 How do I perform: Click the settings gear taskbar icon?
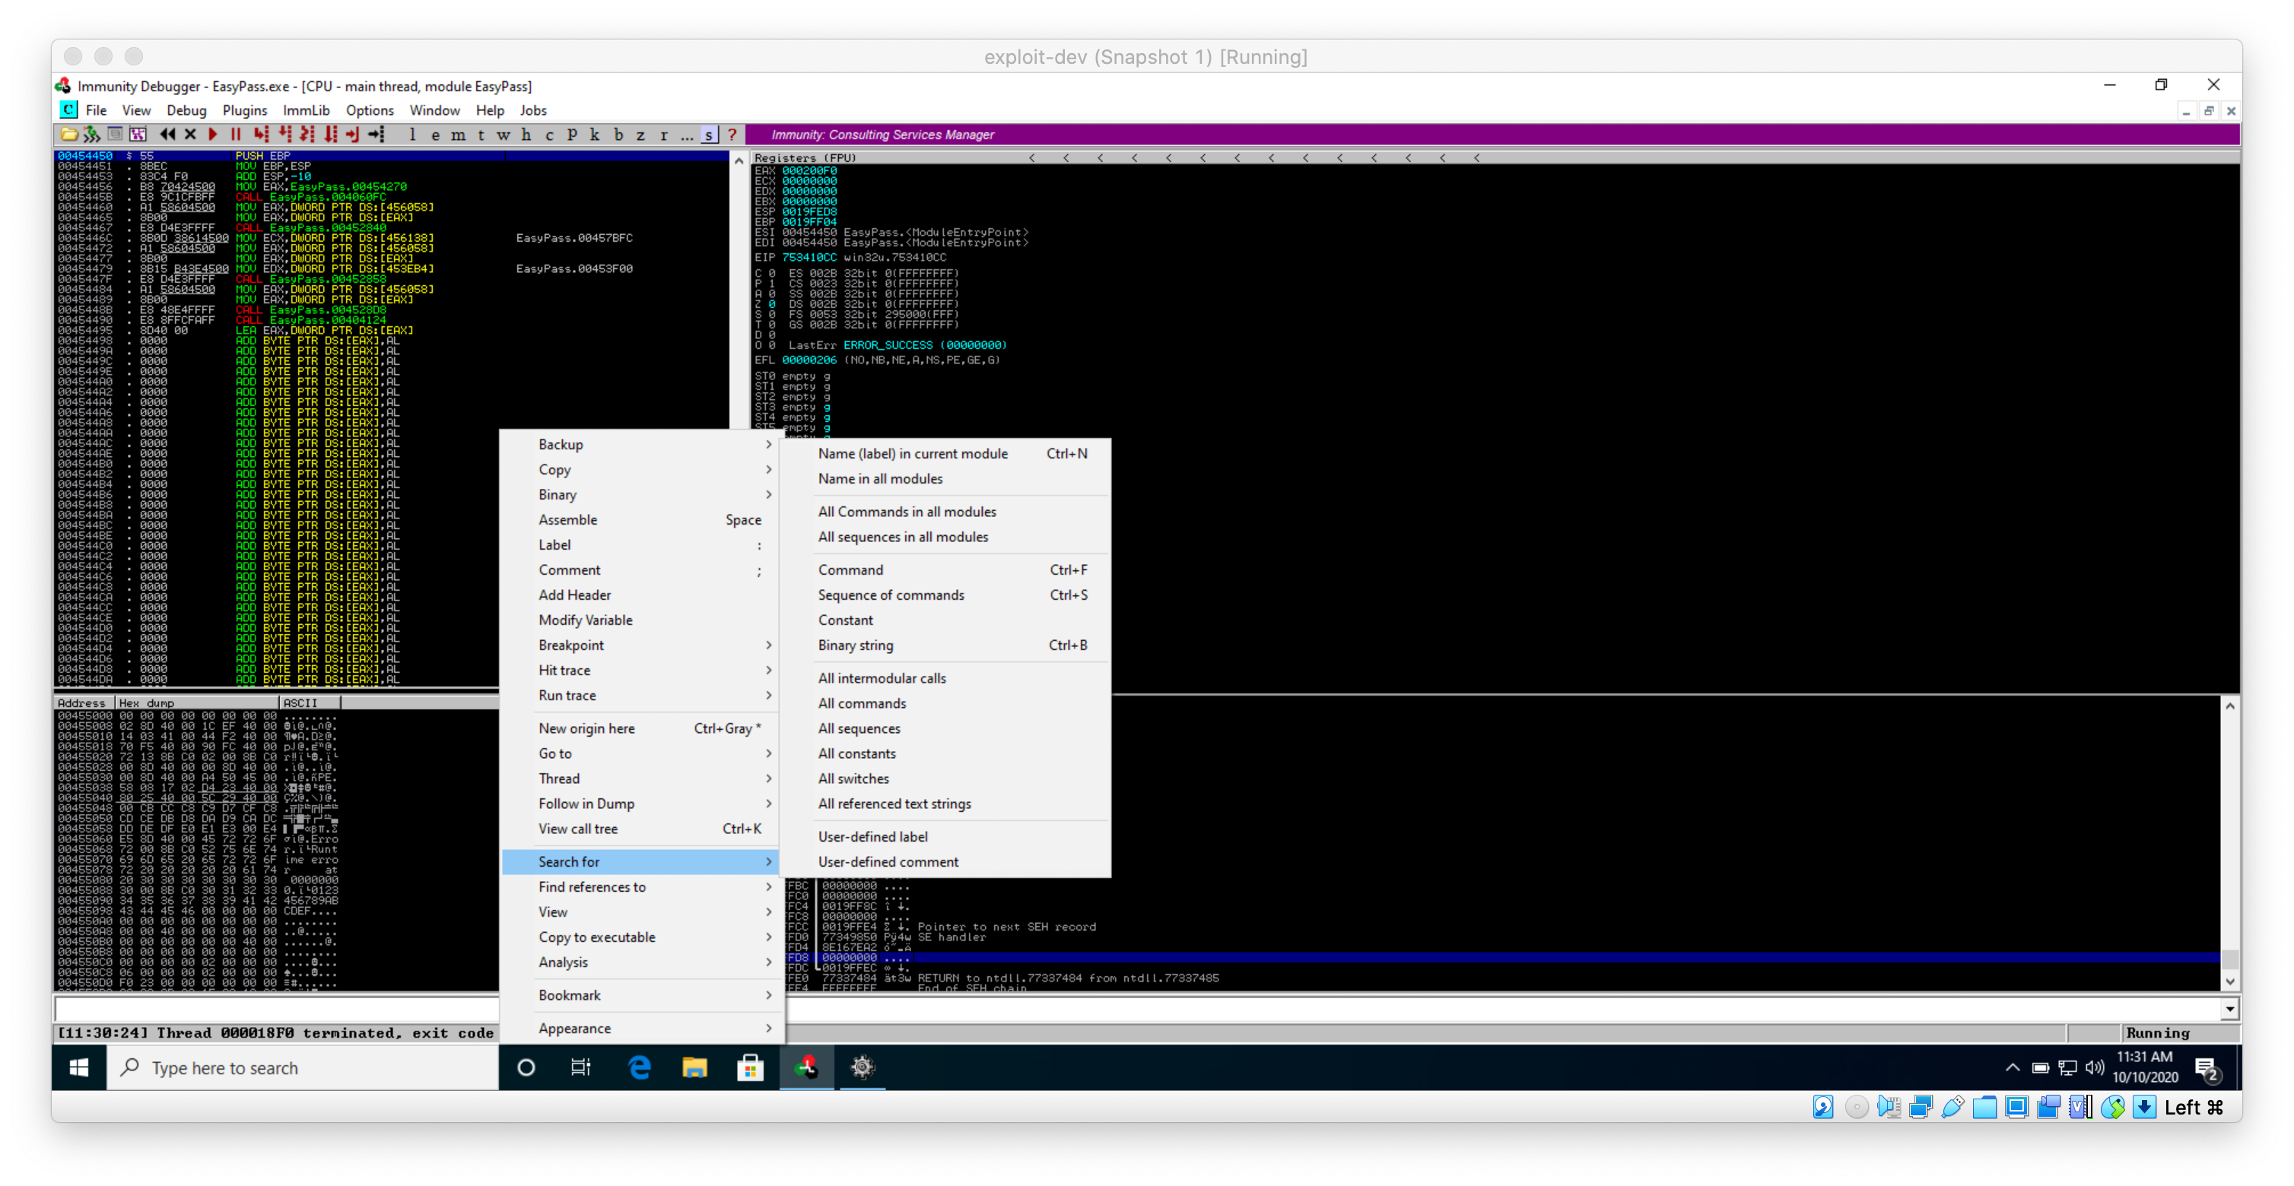click(862, 1067)
